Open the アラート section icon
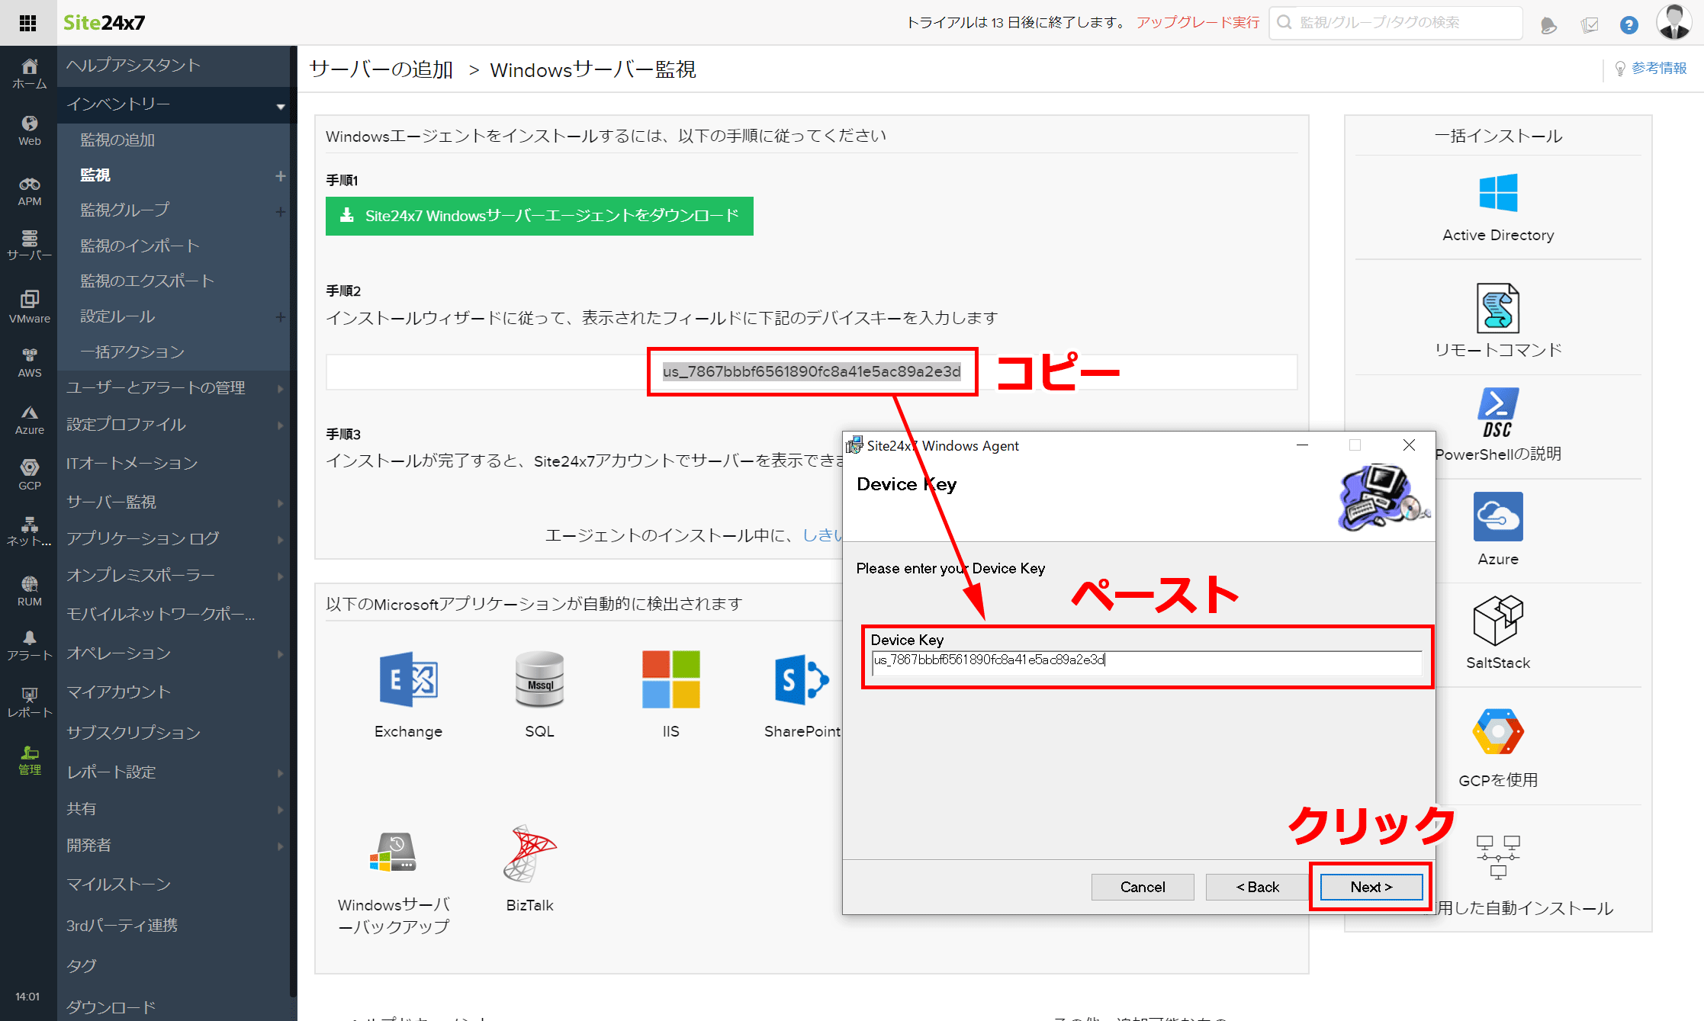The image size is (1704, 1021). point(29,646)
